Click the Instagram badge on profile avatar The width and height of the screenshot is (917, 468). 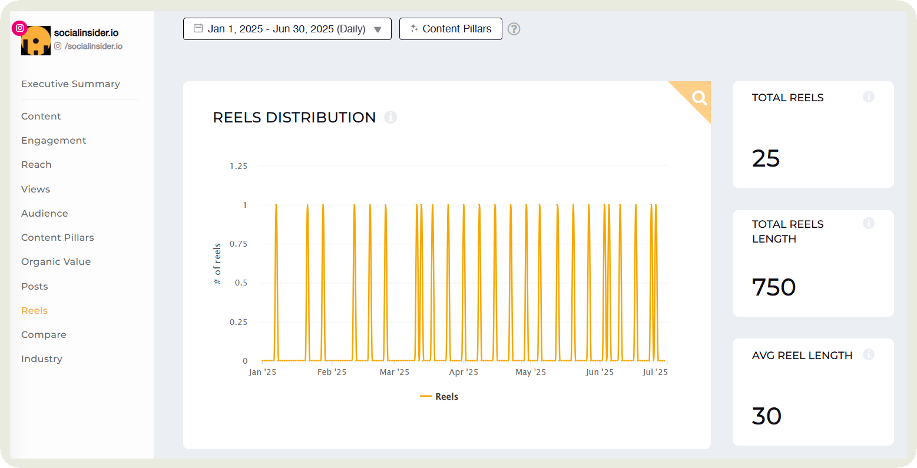tap(20, 28)
